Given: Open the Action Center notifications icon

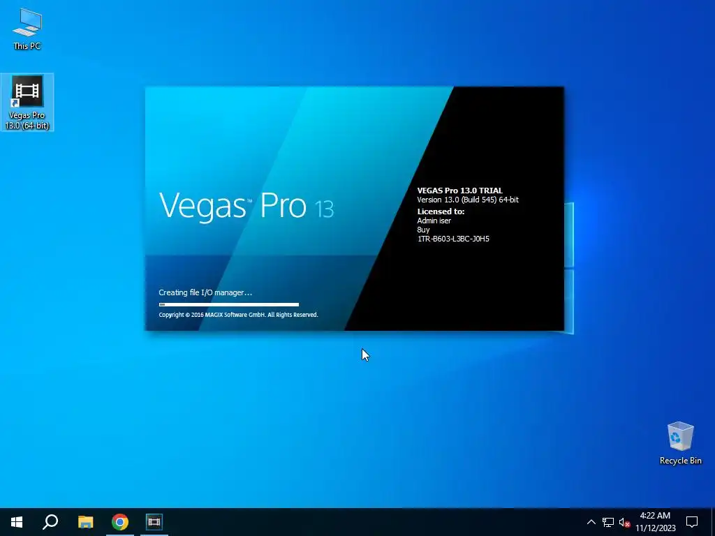Looking at the screenshot, I should (x=692, y=522).
